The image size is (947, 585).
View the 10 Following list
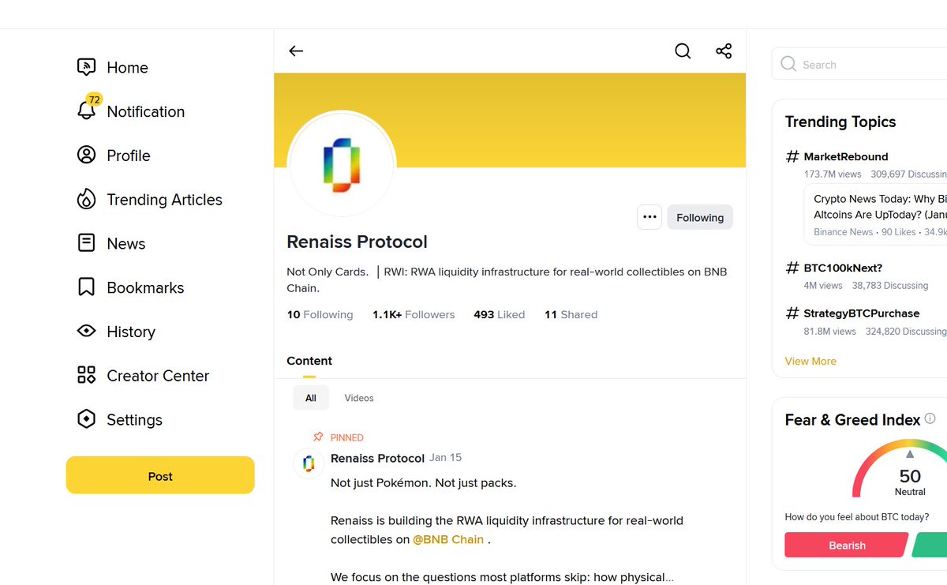pyautogui.click(x=320, y=314)
